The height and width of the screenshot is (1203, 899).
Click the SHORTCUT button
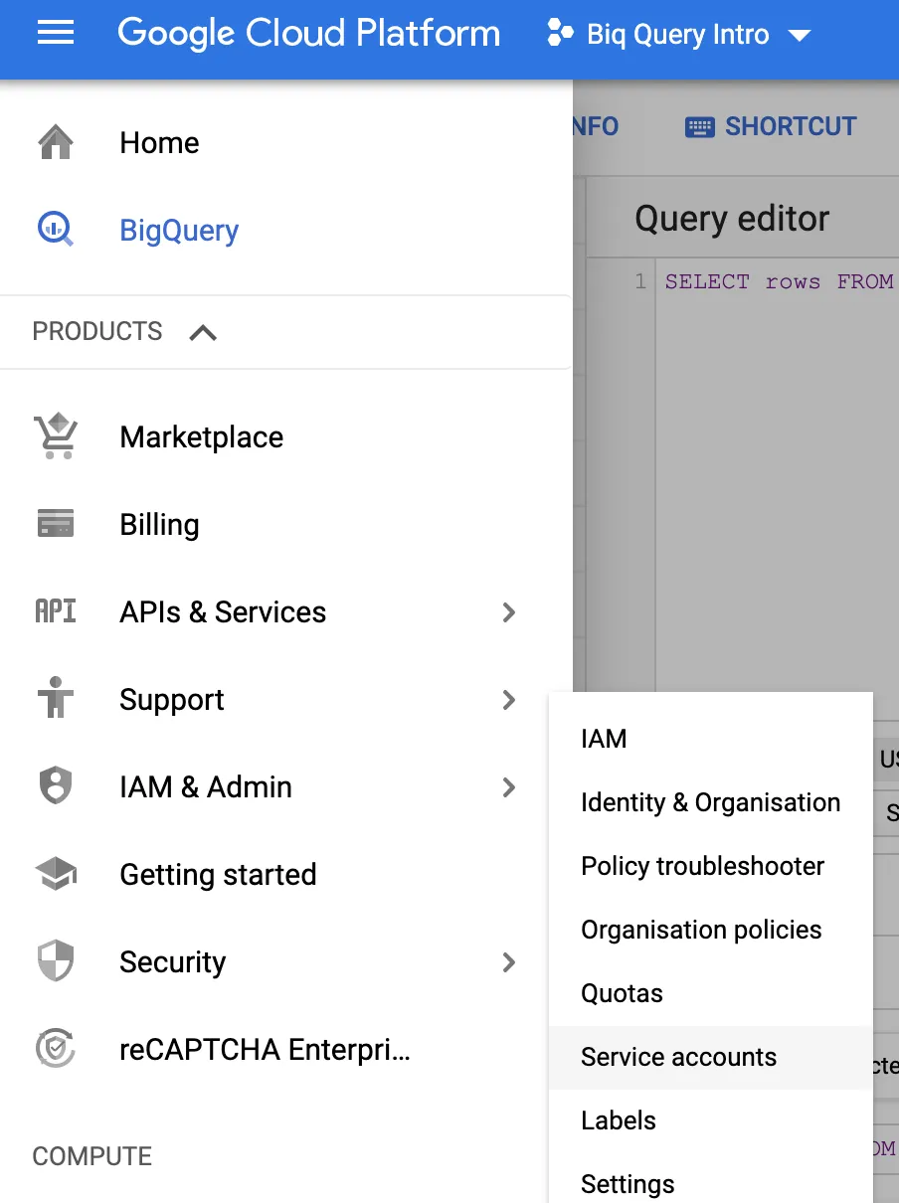(x=771, y=127)
